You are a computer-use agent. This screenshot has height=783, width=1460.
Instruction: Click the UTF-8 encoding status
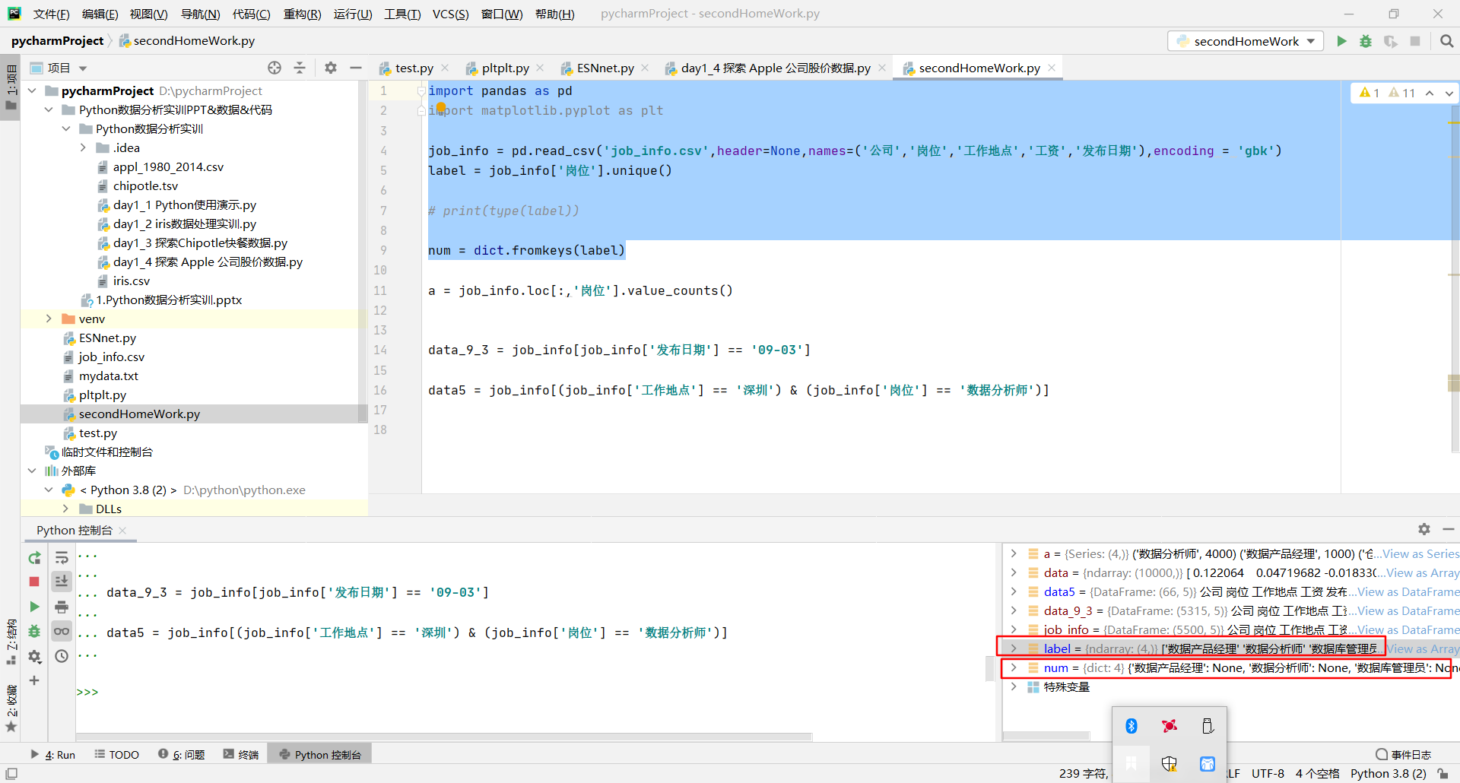1268,773
